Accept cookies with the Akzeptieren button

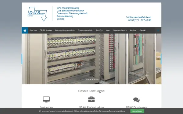[x=137, y=111]
